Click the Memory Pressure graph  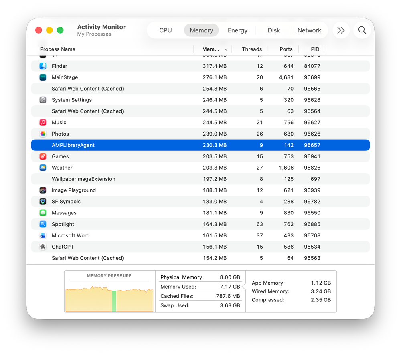(109, 298)
